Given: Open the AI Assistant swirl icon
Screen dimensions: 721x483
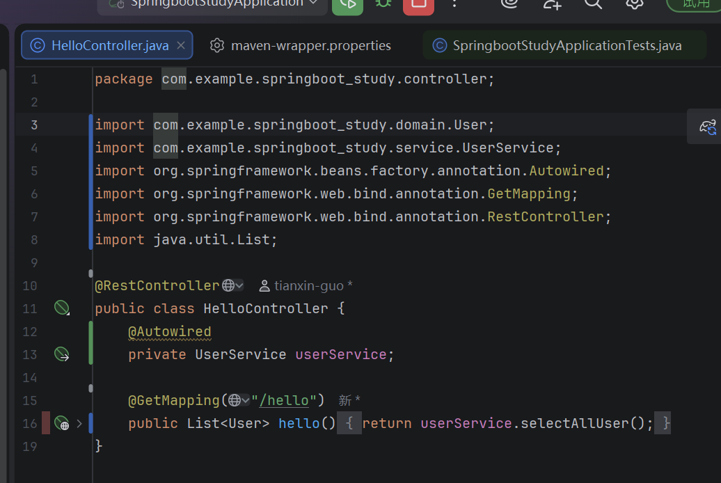Looking at the screenshot, I should point(509,3).
